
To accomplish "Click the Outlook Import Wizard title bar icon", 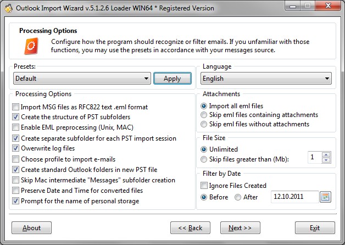I will [9, 8].
